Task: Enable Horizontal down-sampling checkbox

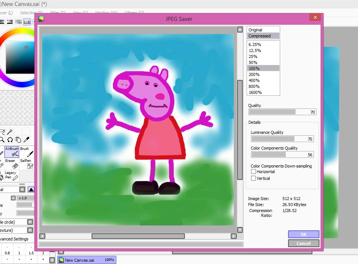Action: [253, 172]
